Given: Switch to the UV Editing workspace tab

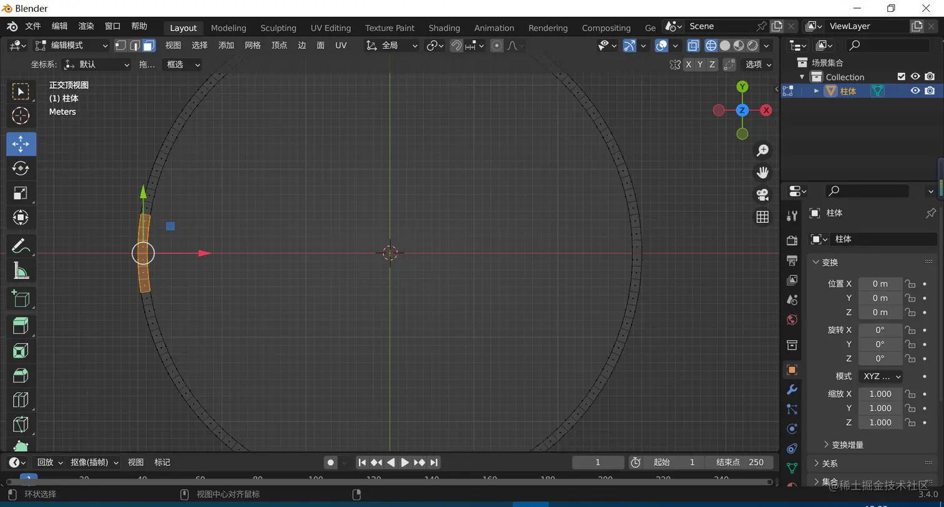Looking at the screenshot, I should coord(331,28).
